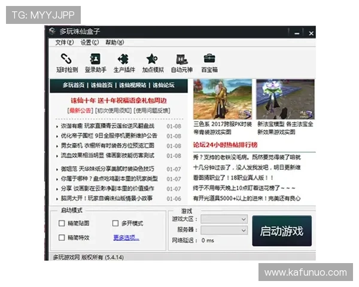Viewport: 359px width, 287px height.
Task: Open the 使用问题反馈 link
Action: tap(152, 111)
